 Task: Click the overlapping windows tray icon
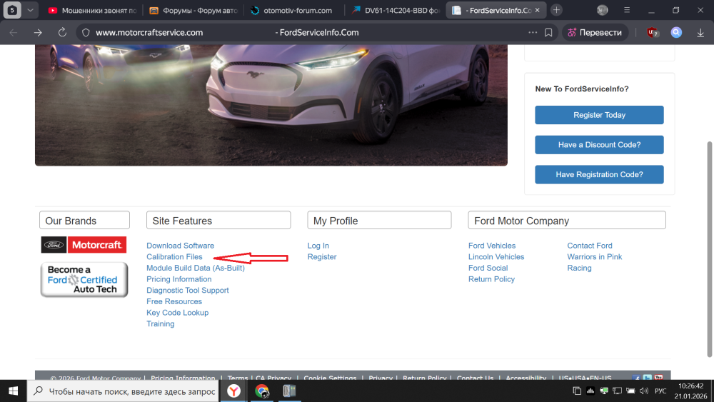[577, 391]
